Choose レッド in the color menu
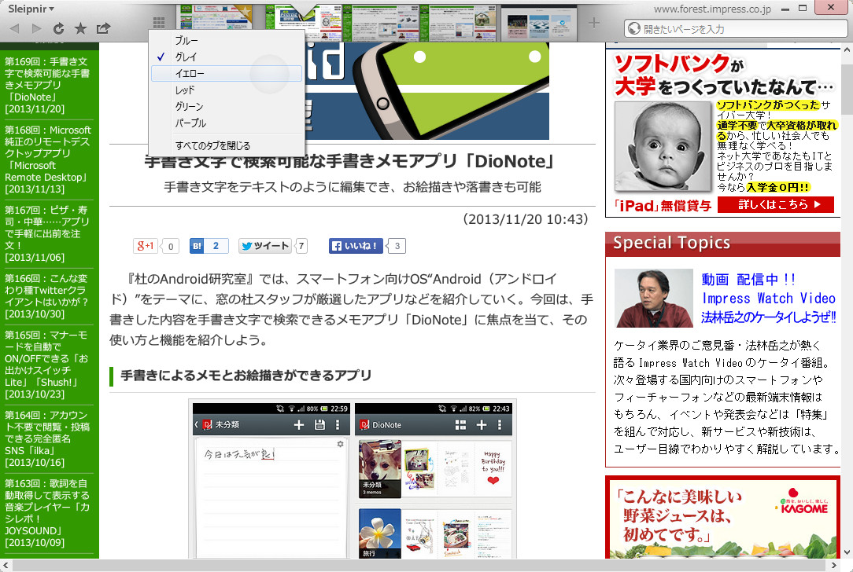 227,90
